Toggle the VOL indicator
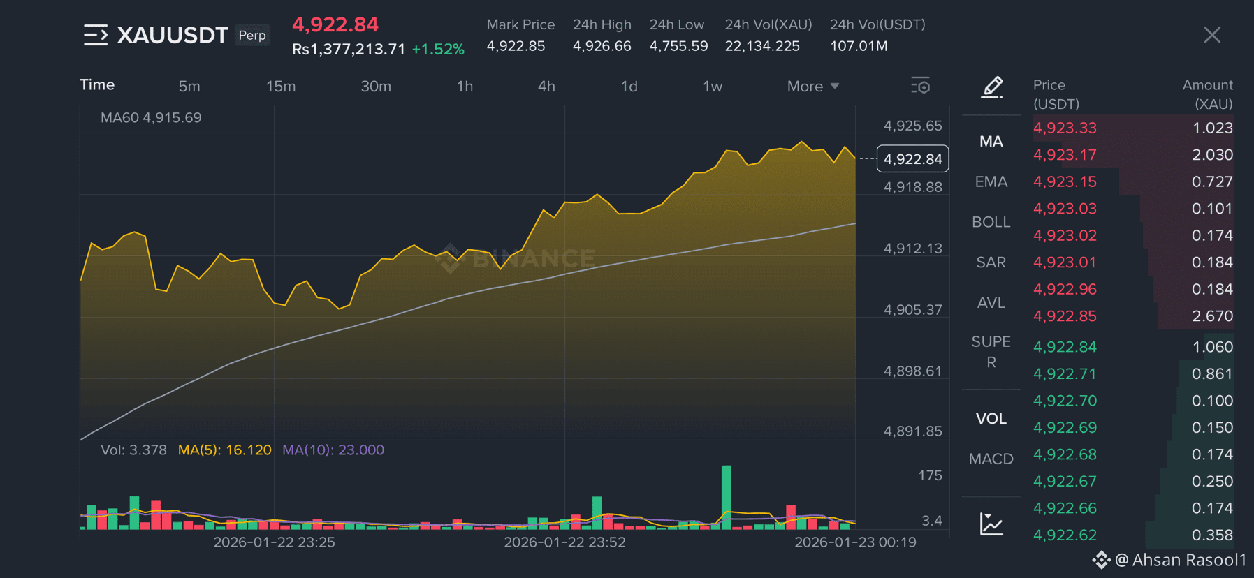Screen dimensions: 1254x578 pyautogui.click(x=989, y=417)
